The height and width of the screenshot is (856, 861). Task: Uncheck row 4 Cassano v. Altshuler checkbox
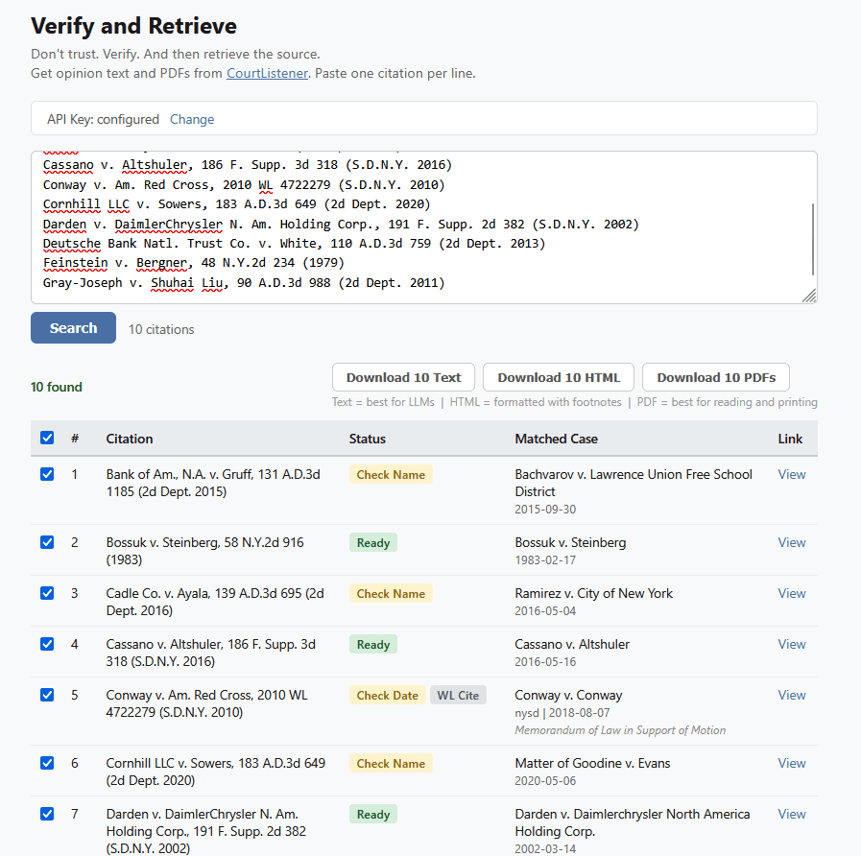tap(47, 644)
